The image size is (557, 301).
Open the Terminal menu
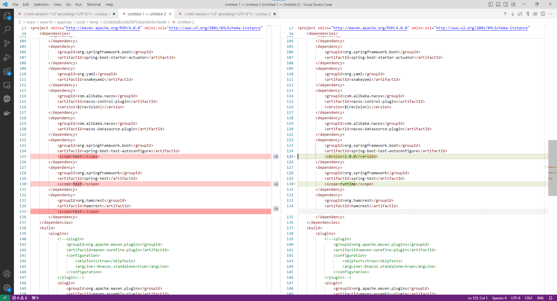[93, 4]
